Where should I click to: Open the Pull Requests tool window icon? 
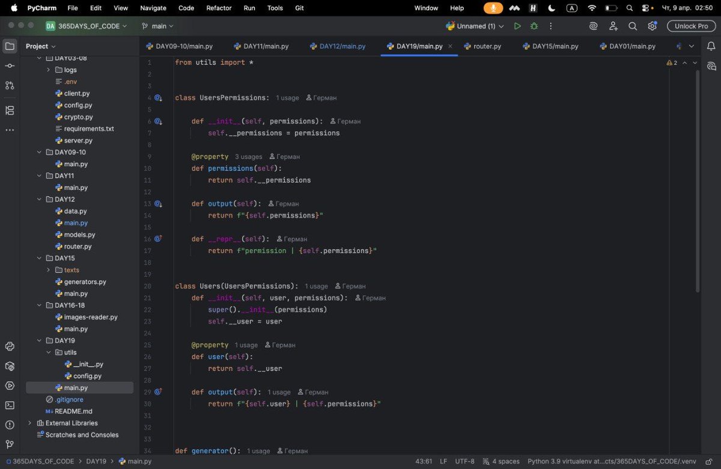pos(10,85)
